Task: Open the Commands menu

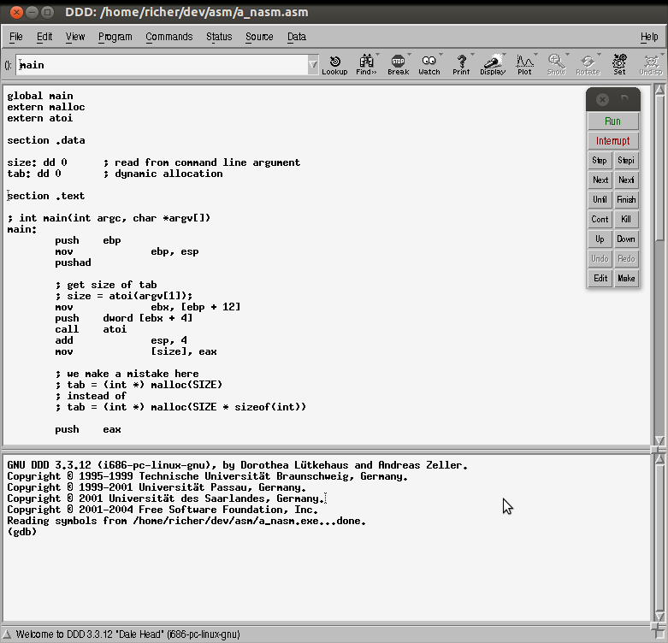Action: [x=169, y=37]
